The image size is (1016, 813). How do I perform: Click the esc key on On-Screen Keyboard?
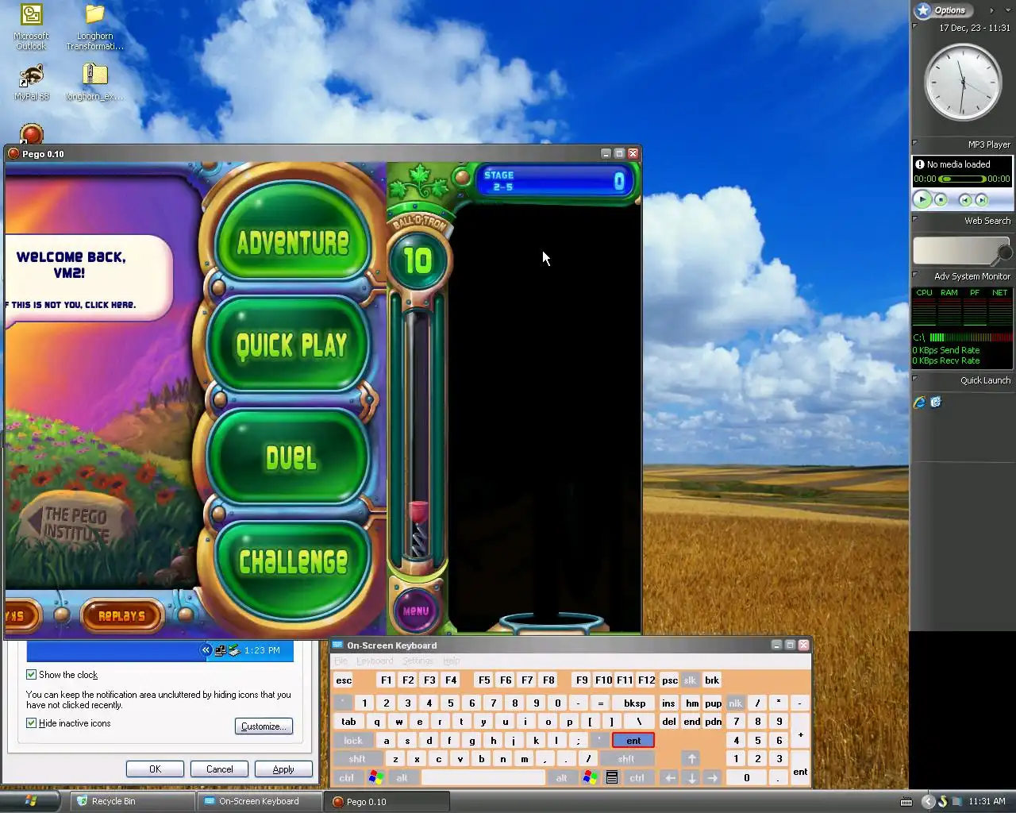(344, 680)
